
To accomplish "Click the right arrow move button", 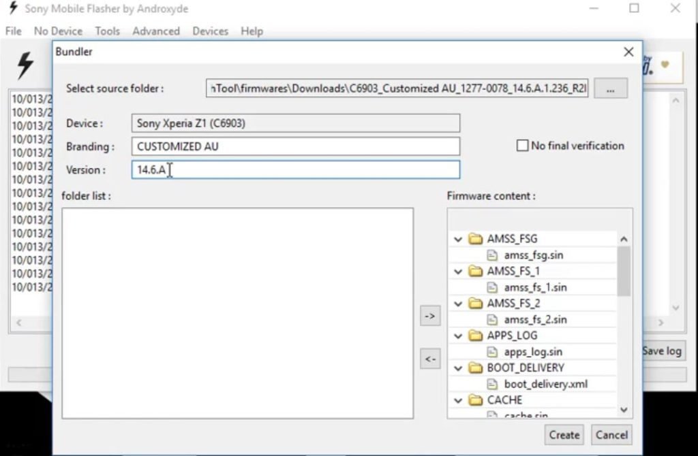I will click(x=429, y=316).
